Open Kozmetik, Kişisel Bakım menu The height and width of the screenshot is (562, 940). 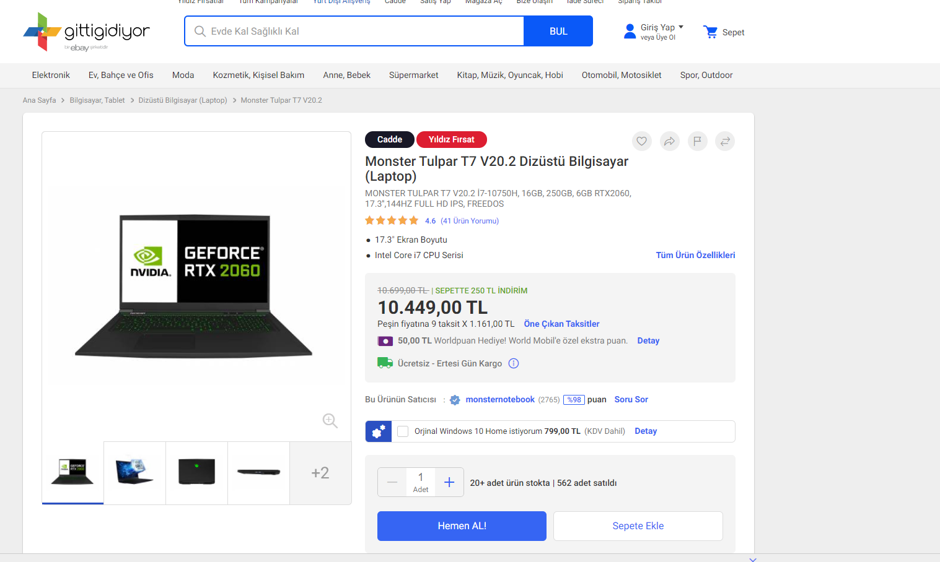(258, 75)
